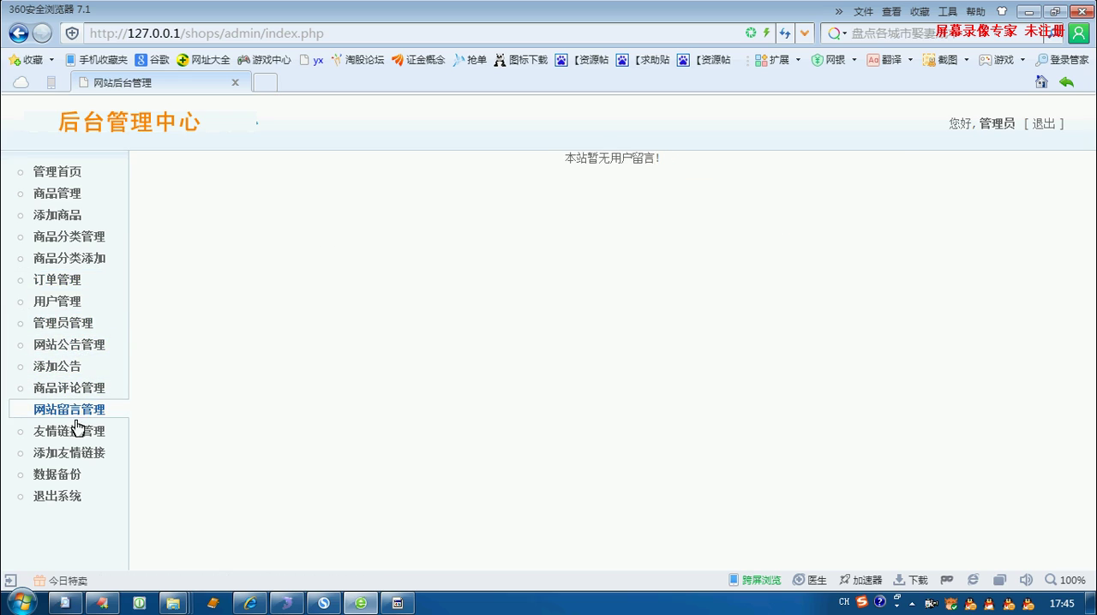Click the green user account icon
1097x615 pixels.
coord(1078,33)
